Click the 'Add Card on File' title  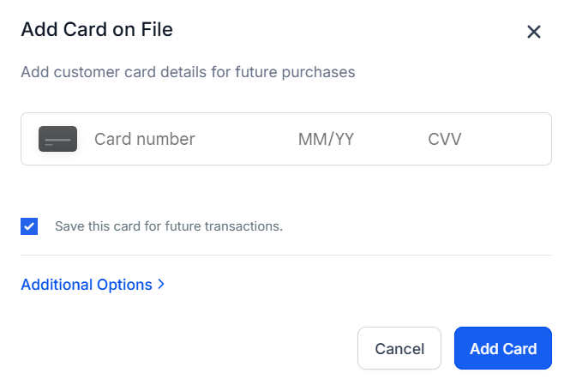(97, 30)
